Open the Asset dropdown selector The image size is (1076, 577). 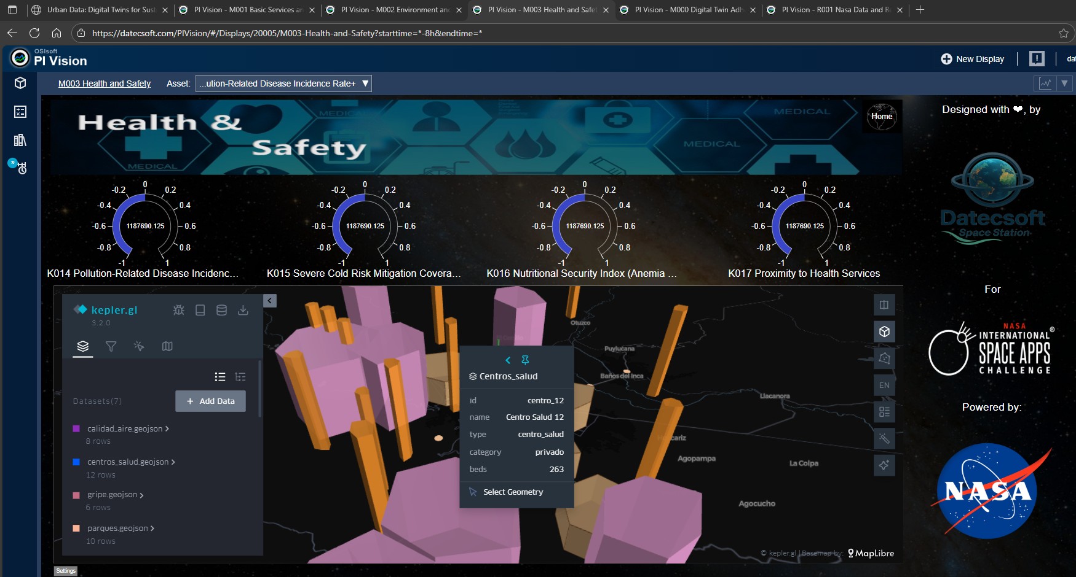pos(283,83)
